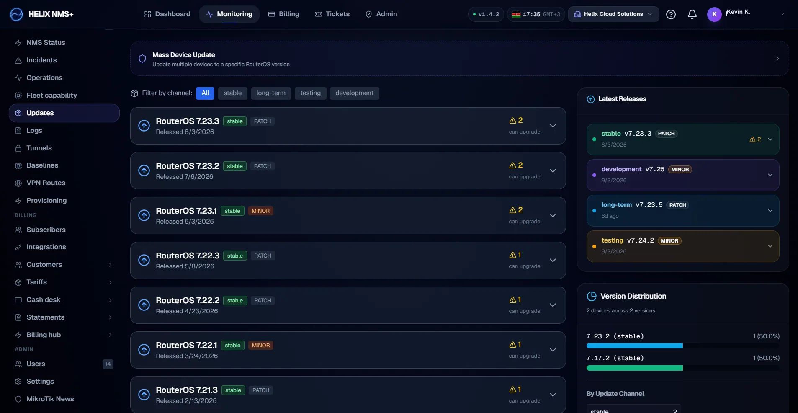Click the Mass Device Update shield icon
Image resolution: width=798 pixels, height=413 pixels.
tap(142, 59)
